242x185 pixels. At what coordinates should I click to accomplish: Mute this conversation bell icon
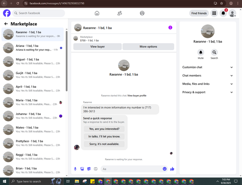(201, 52)
